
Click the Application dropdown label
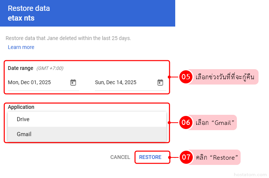click(x=21, y=107)
